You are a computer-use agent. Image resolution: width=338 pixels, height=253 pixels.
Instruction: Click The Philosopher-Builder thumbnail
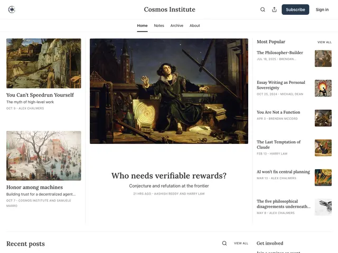(x=323, y=59)
